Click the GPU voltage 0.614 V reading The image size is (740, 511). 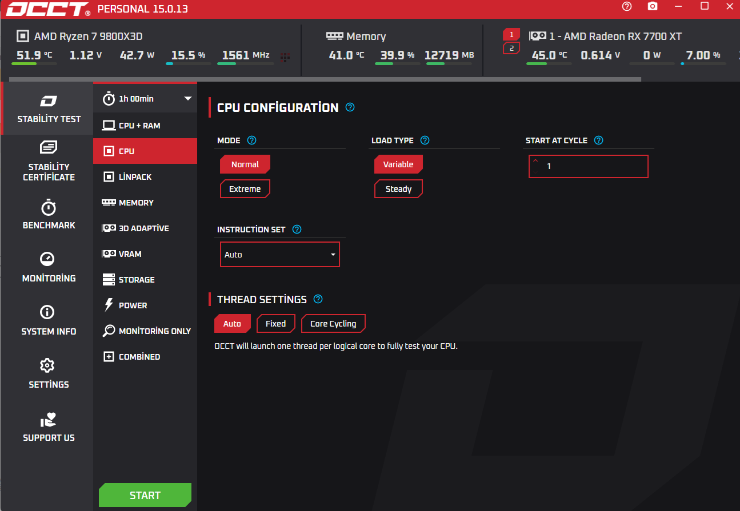point(601,55)
